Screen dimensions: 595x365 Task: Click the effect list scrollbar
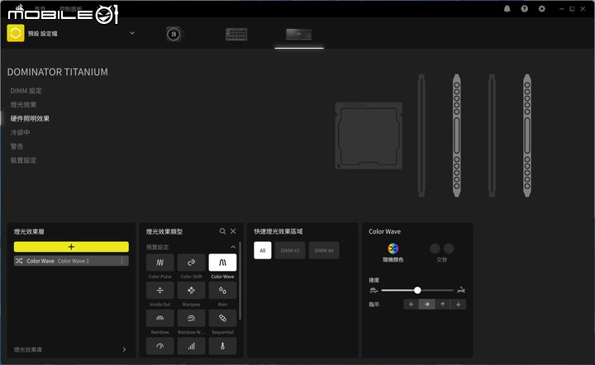click(x=240, y=281)
